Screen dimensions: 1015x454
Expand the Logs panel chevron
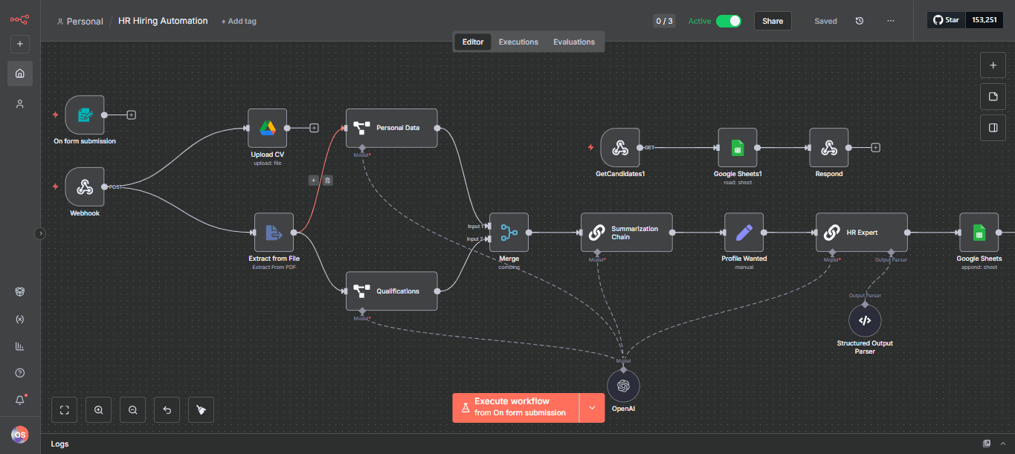tap(1002, 444)
